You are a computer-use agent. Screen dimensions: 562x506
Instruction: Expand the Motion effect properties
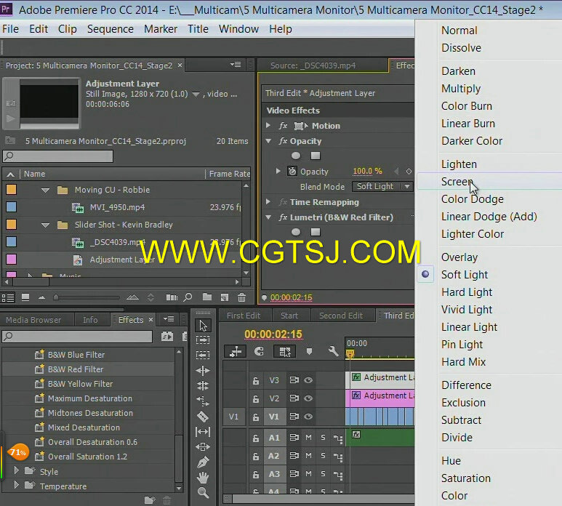coord(268,126)
